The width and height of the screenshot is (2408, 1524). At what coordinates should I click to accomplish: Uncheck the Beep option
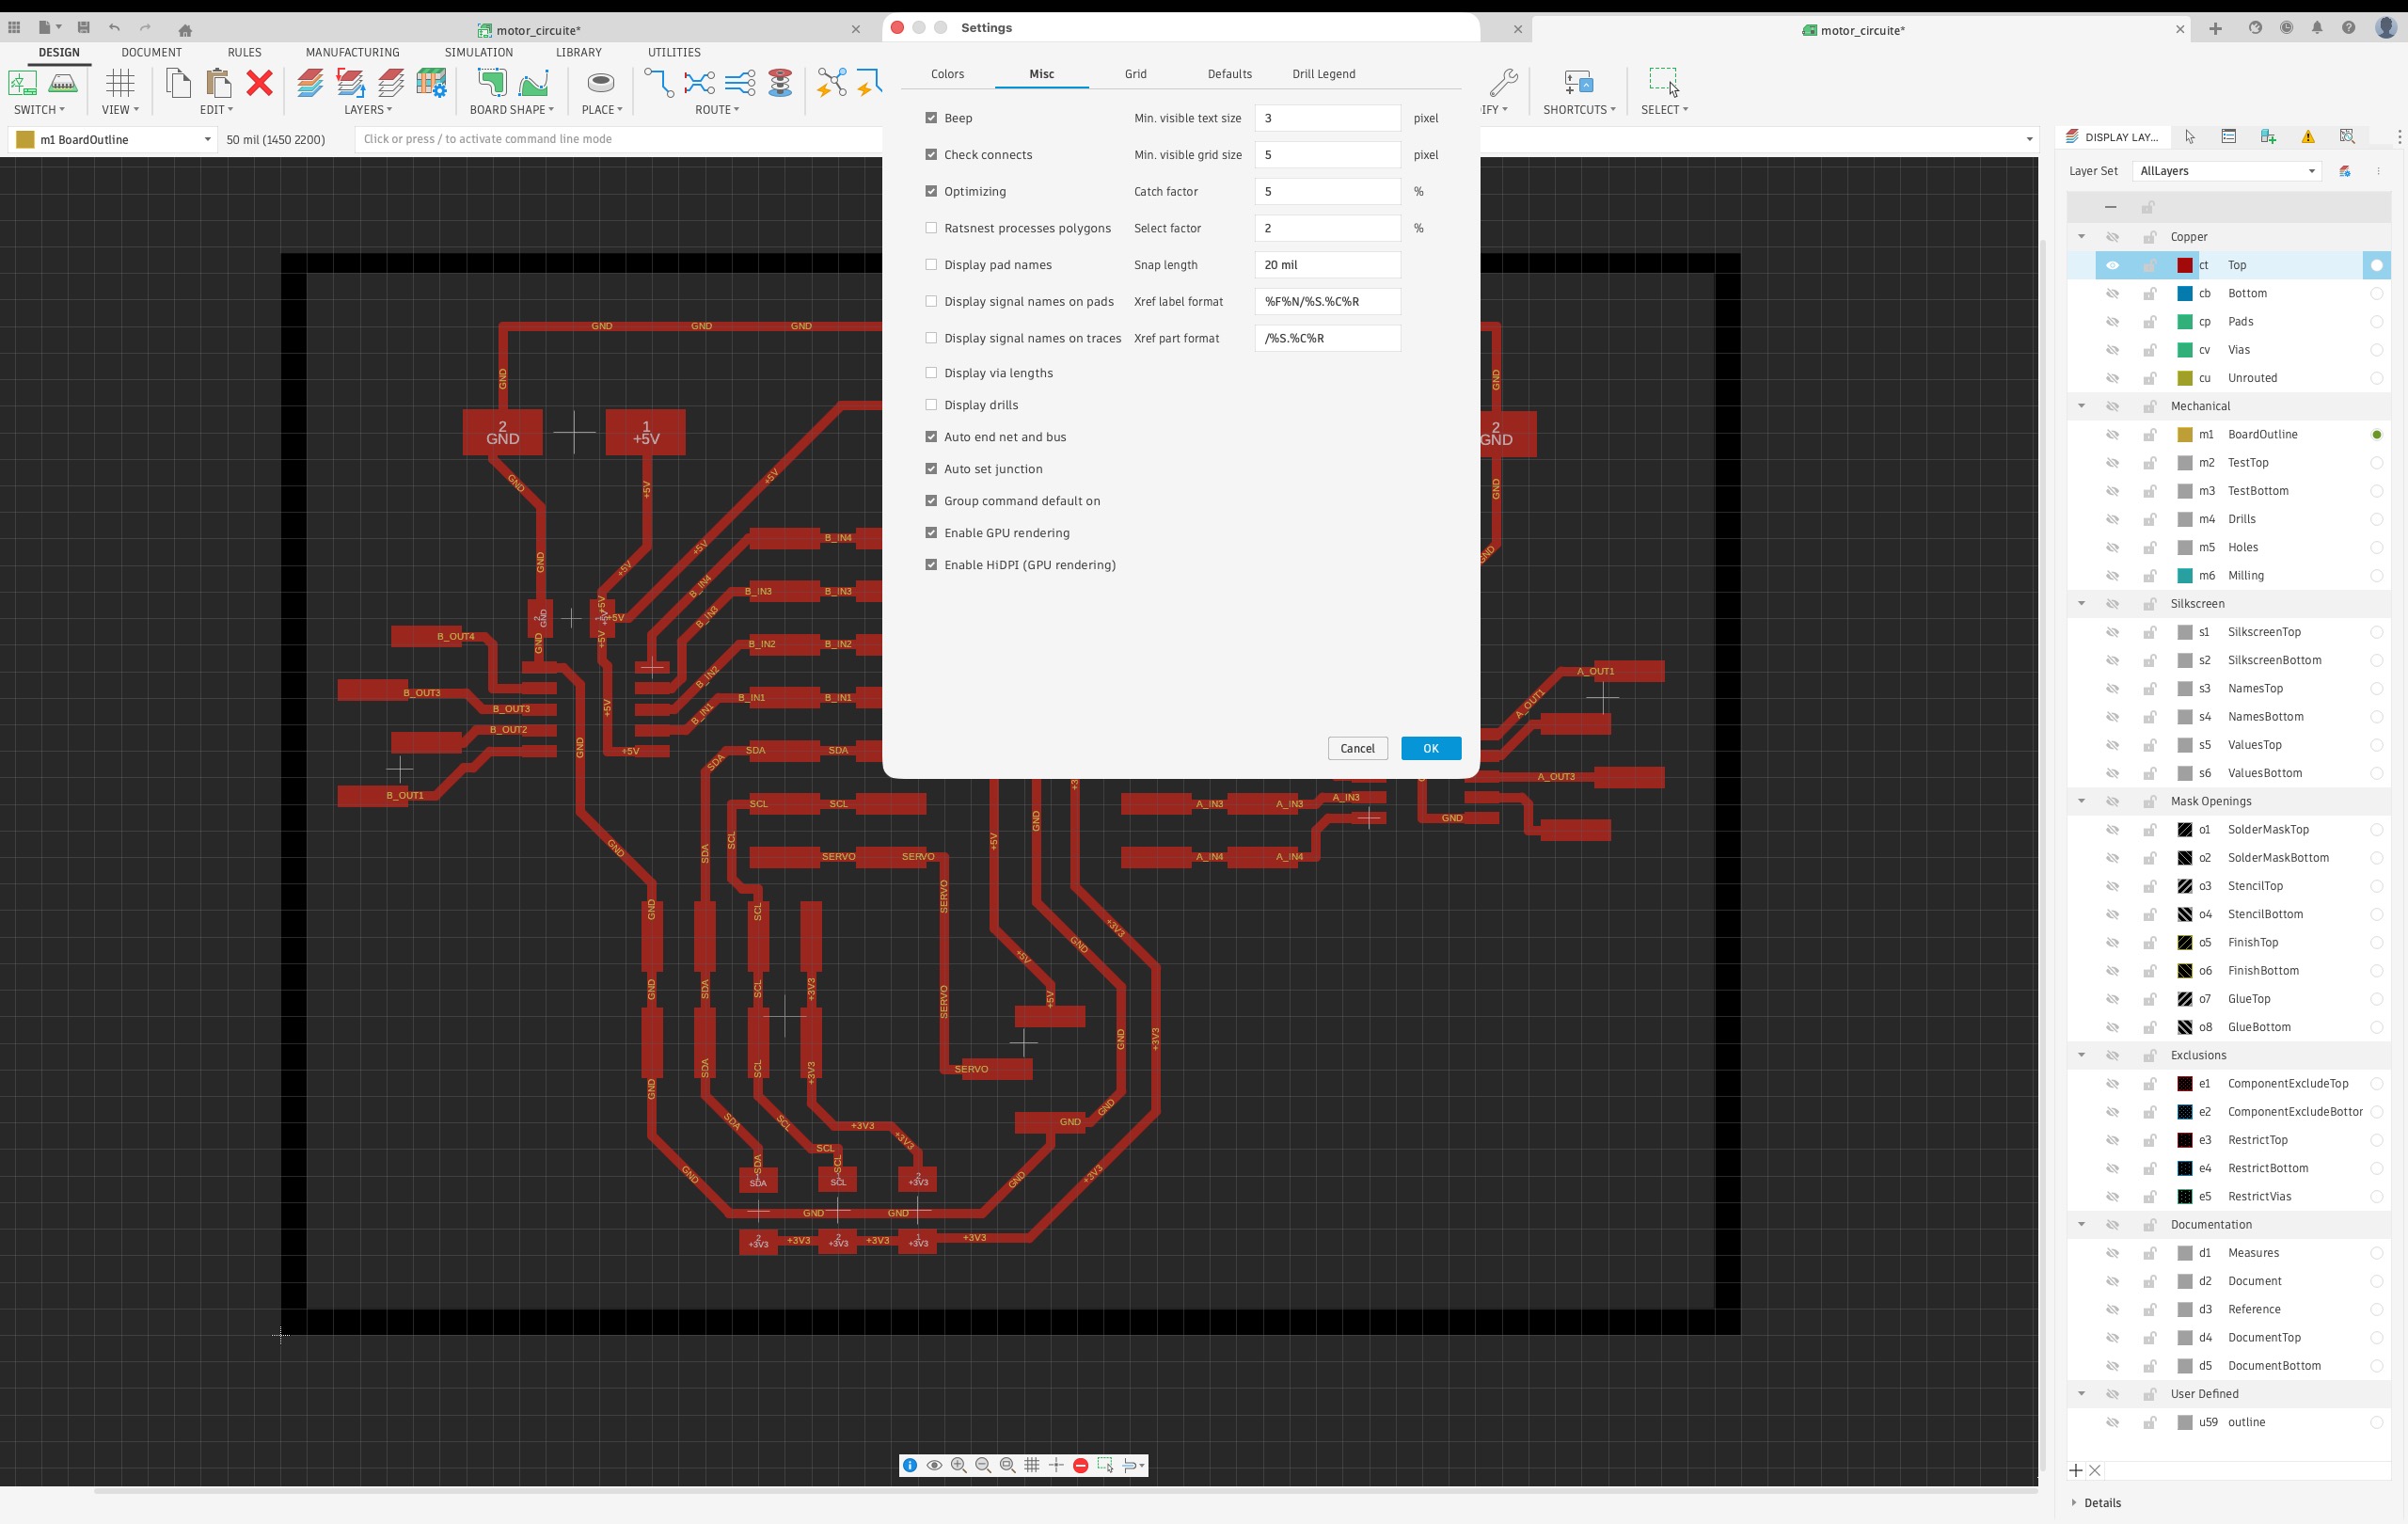(931, 118)
